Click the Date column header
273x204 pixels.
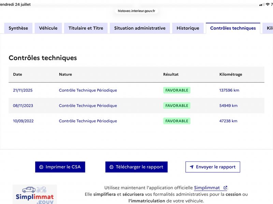pos(18,74)
